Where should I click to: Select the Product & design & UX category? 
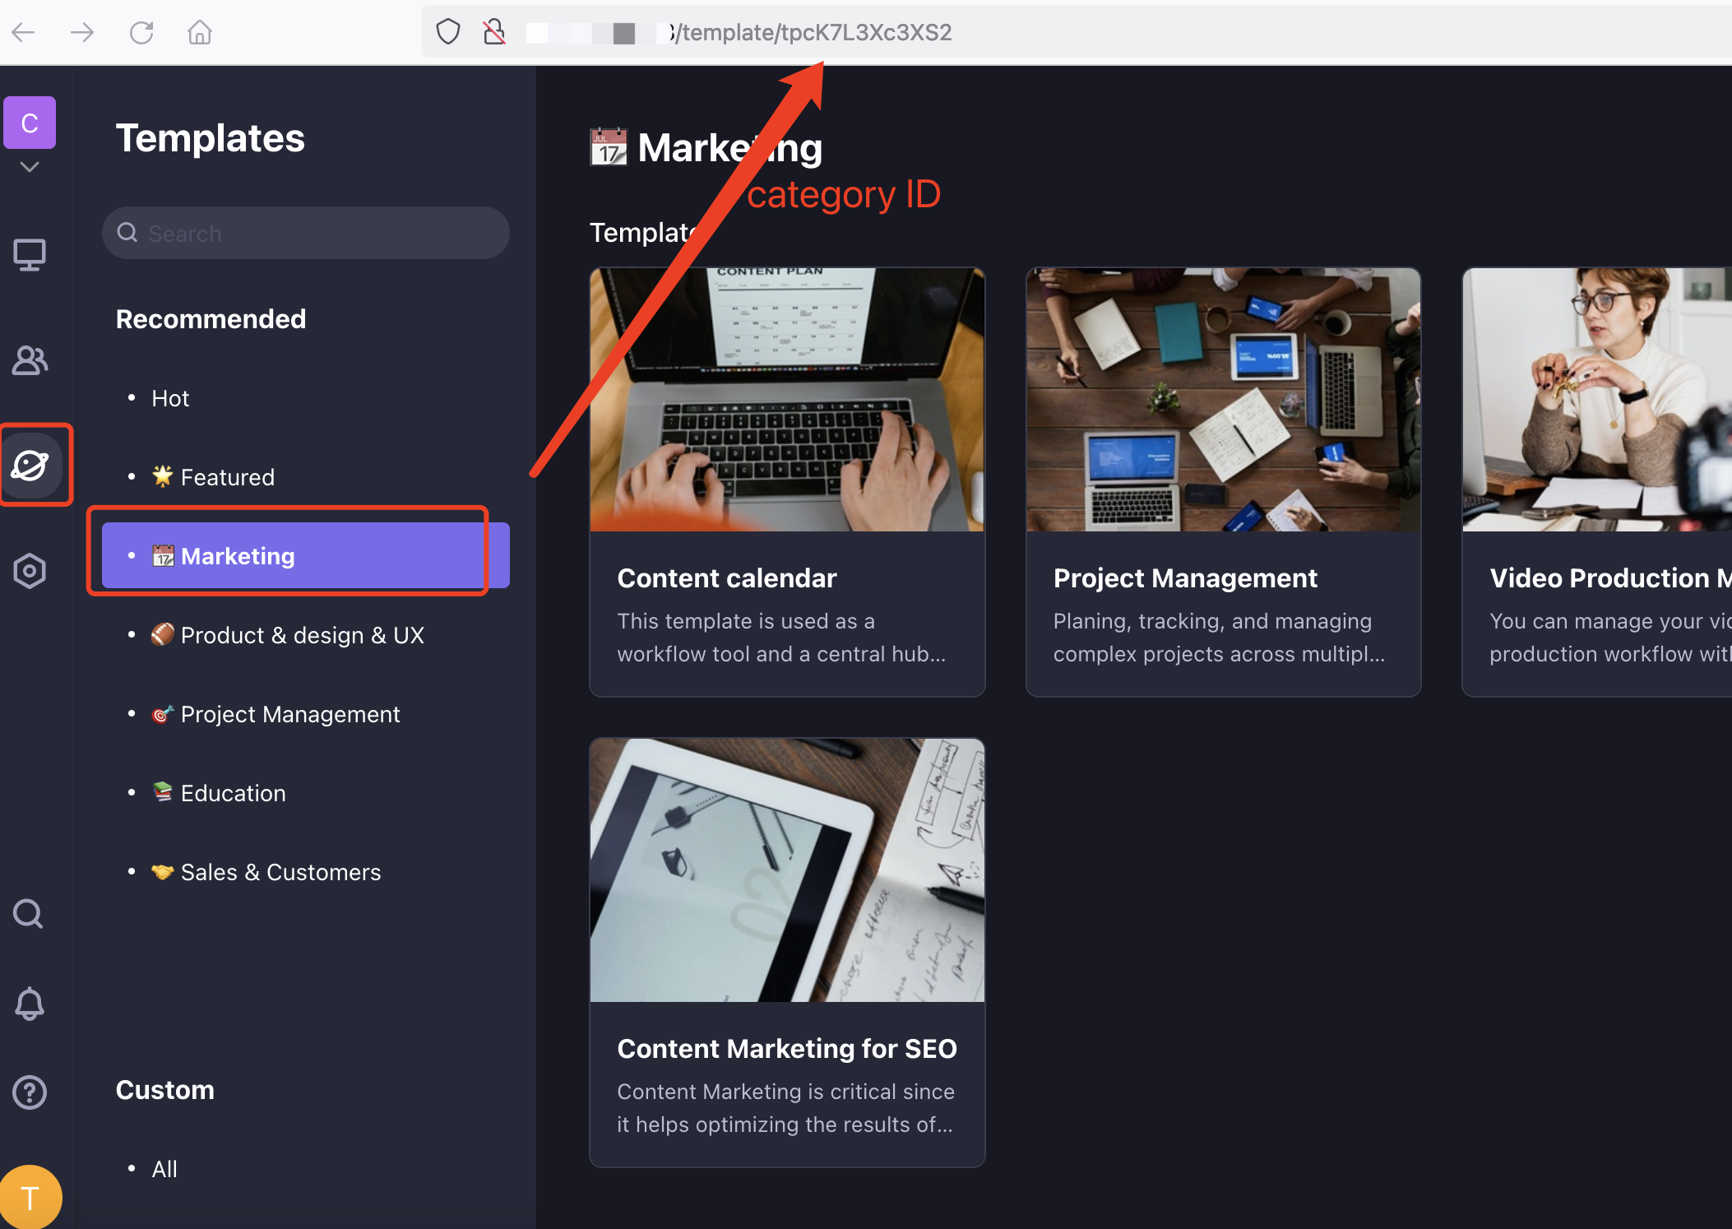click(x=306, y=635)
